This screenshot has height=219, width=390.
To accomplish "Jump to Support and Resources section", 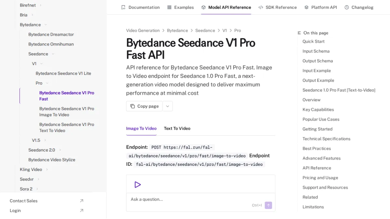I will point(325,188).
